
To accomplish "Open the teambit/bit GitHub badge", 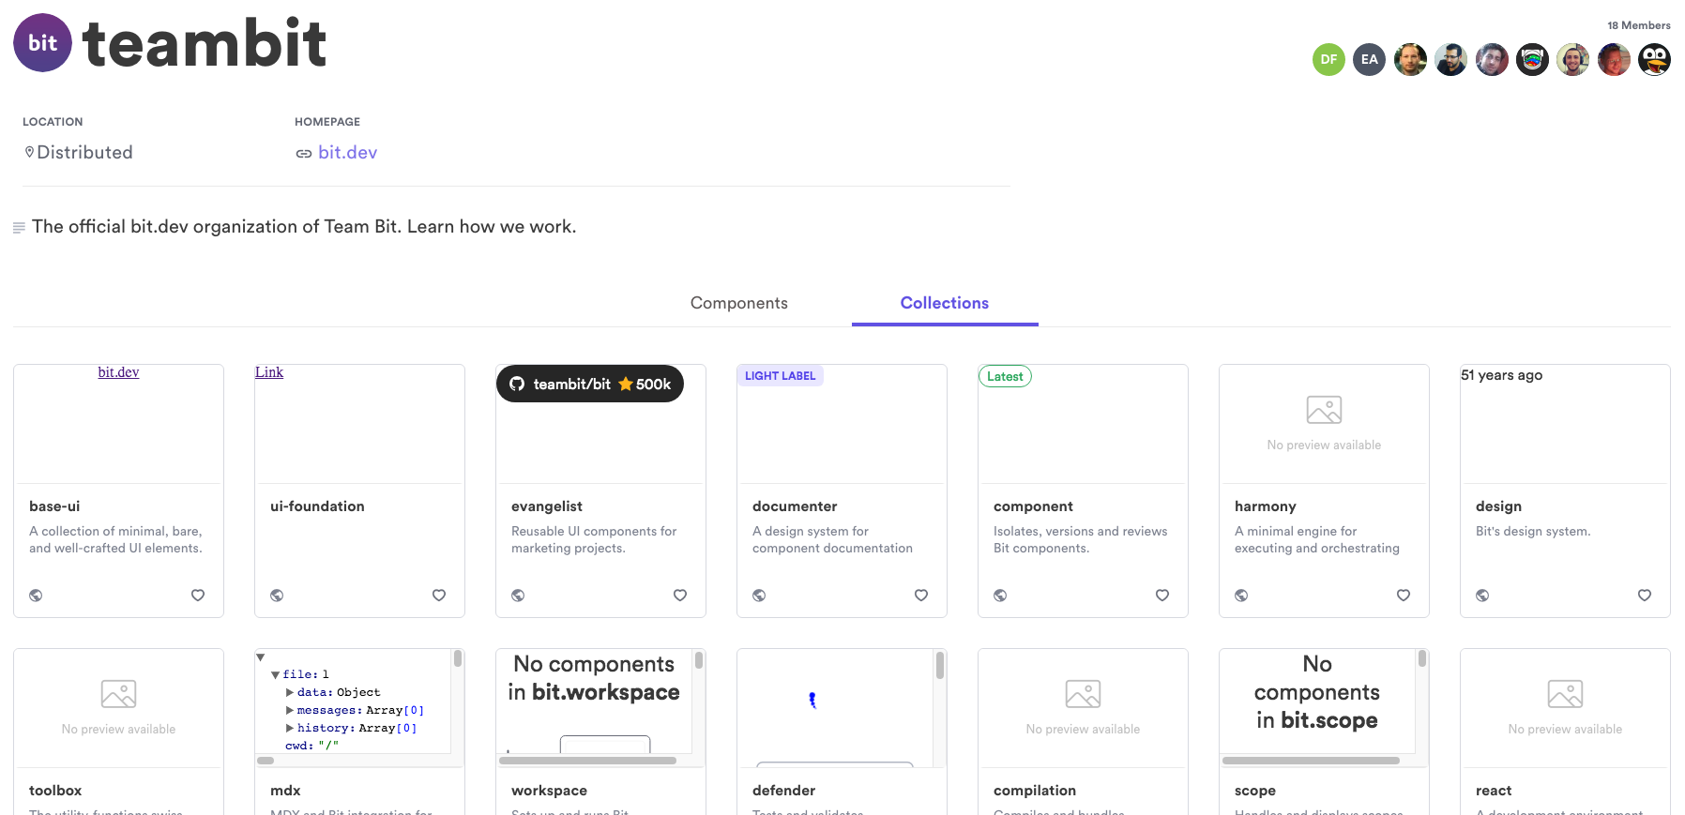I will [x=590, y=384].
